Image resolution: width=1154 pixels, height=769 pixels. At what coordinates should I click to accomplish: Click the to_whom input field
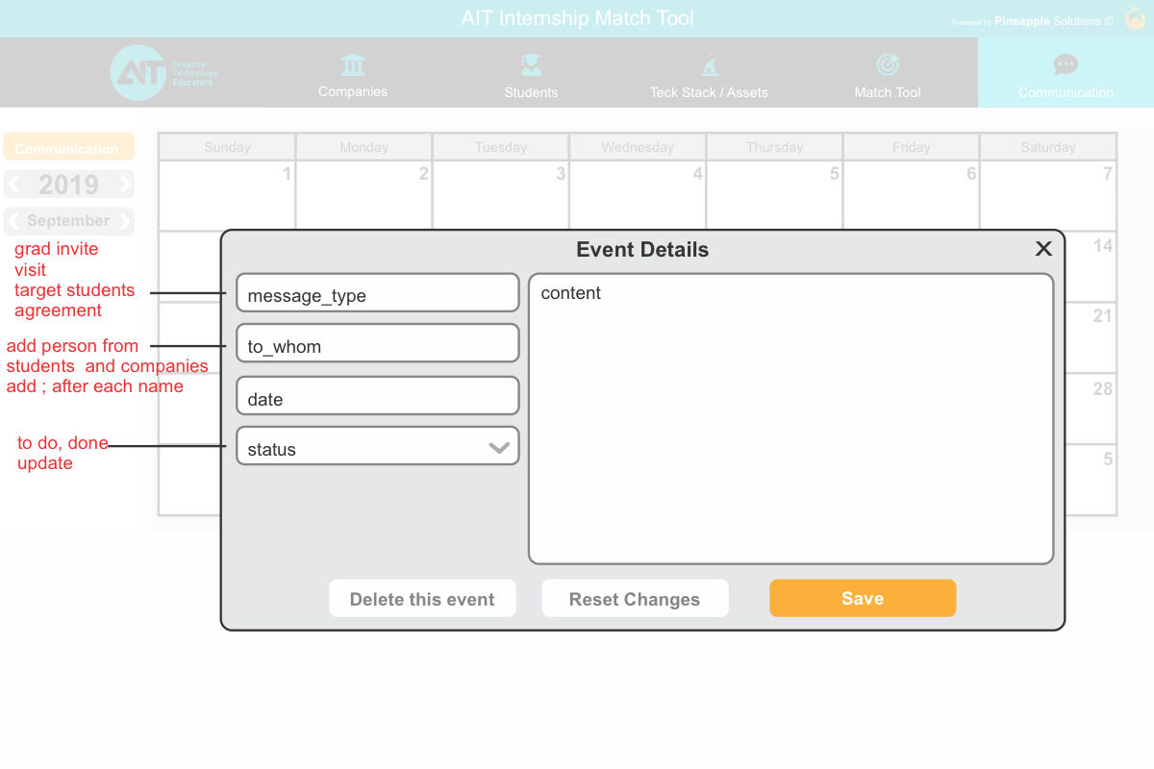[377, 344]
